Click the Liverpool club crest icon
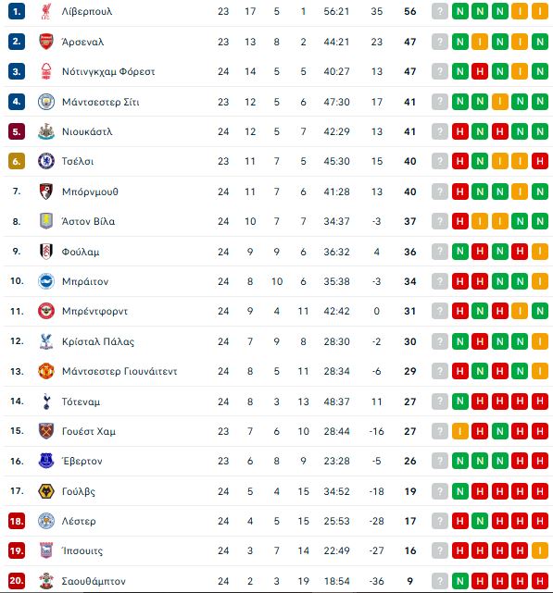The image size is (553, 593). [45, 11]
